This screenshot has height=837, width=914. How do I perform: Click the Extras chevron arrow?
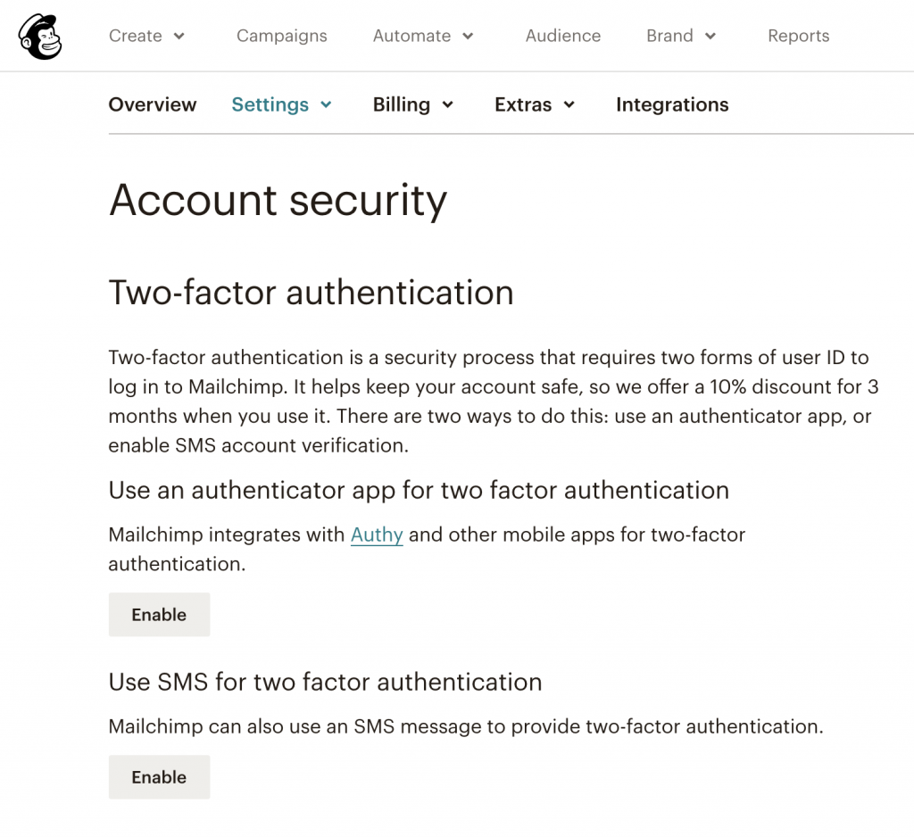[x=570, y=104]
